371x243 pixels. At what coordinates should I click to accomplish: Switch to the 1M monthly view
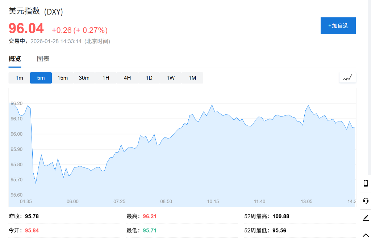192,77
